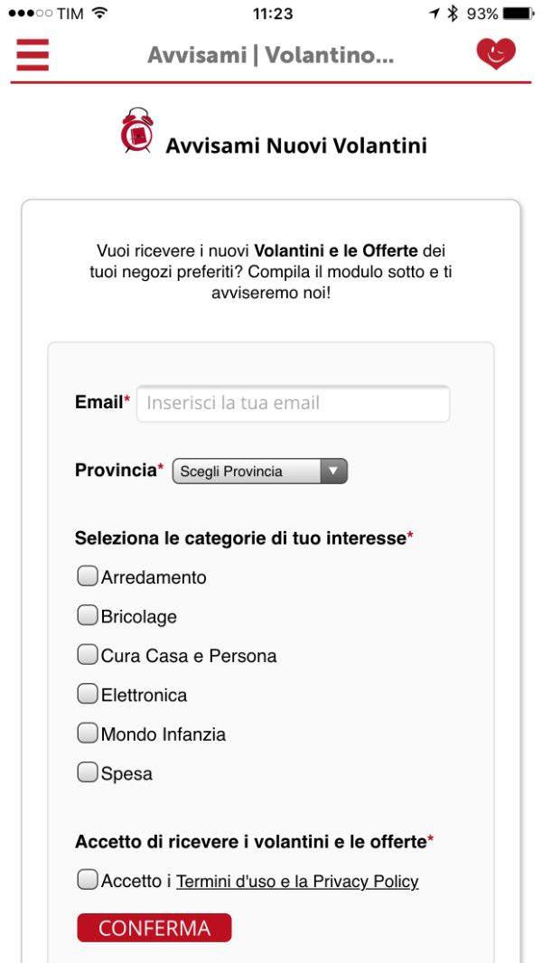This screenshot has height=963, width=542.
Task: Open Termini d'uso e la Privacy Policy link
Action: (x=297, y=882)
